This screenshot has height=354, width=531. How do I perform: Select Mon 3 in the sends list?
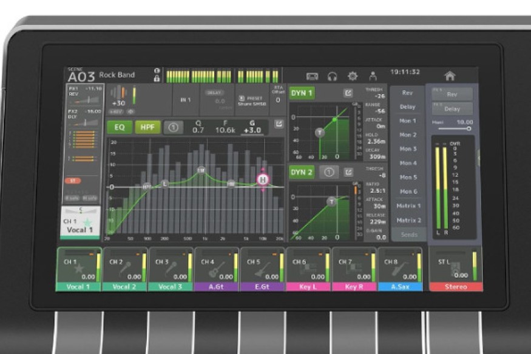pos(408,149)
